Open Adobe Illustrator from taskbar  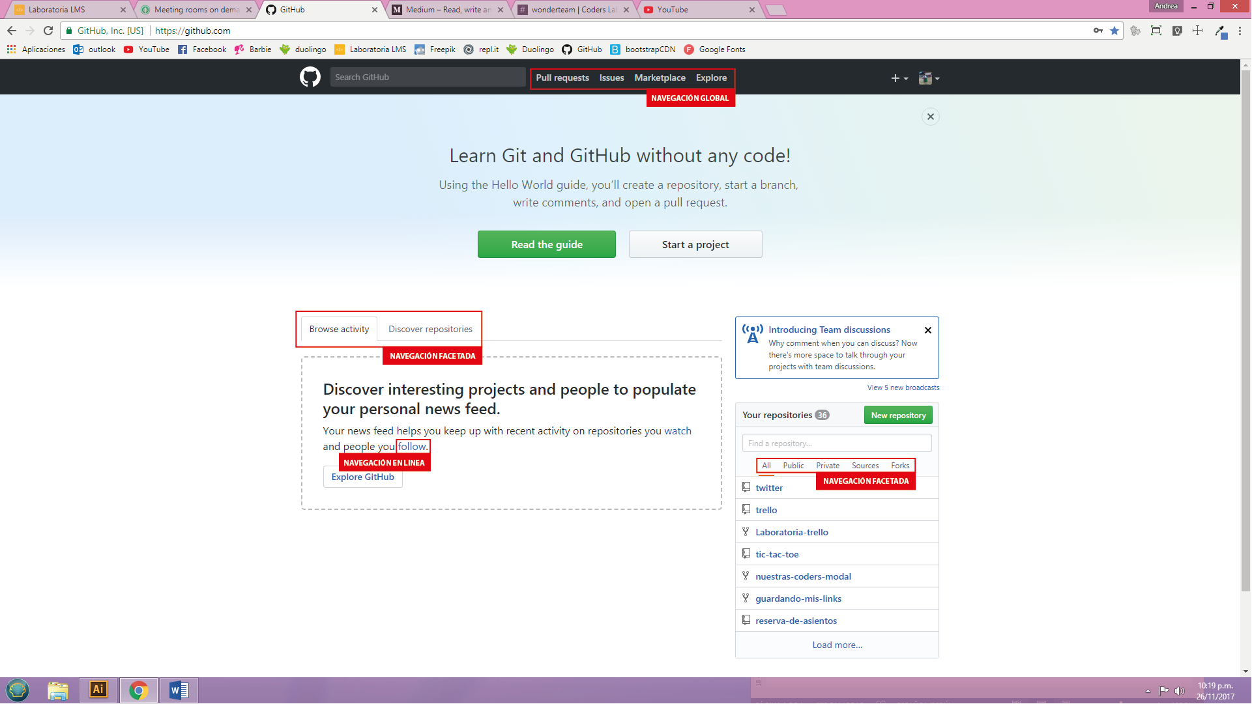pos(98,690)
